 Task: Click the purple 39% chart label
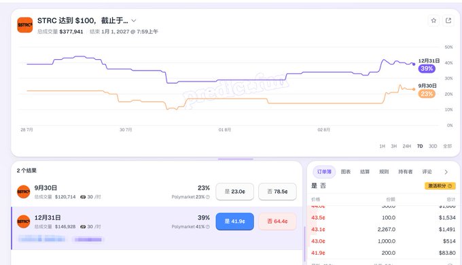[x=427, y=69]
